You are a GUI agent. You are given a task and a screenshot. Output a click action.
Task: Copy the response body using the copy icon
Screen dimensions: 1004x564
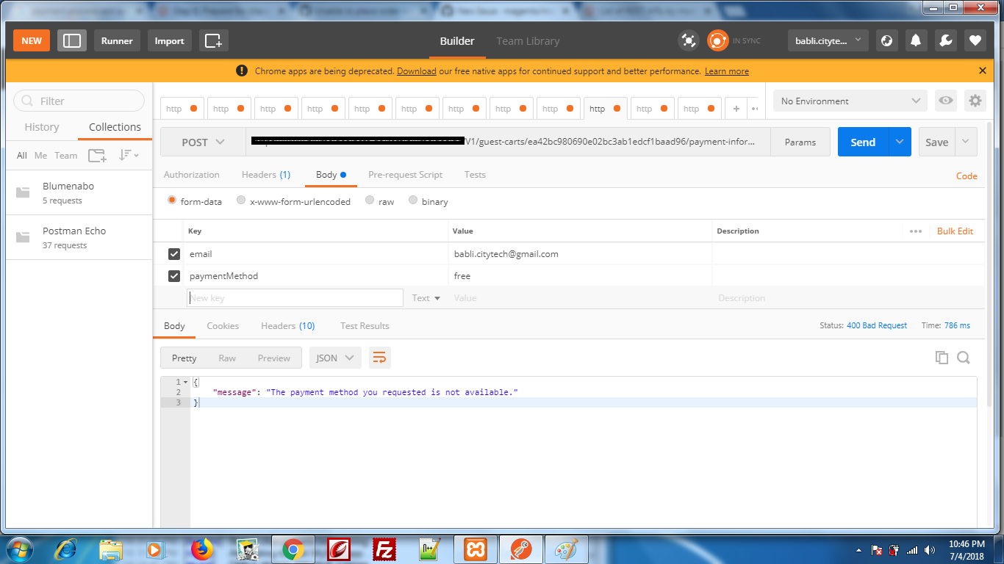coord(942,358)
